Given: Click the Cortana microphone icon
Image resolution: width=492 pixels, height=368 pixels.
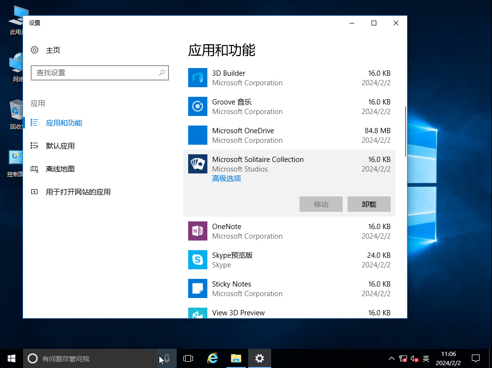Looking at the screenshot, I should 167,358.
